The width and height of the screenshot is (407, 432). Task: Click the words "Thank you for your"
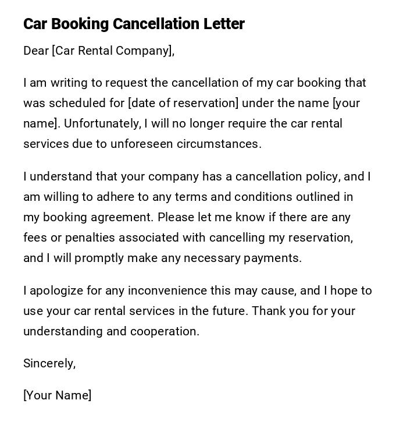click(304, 311)
